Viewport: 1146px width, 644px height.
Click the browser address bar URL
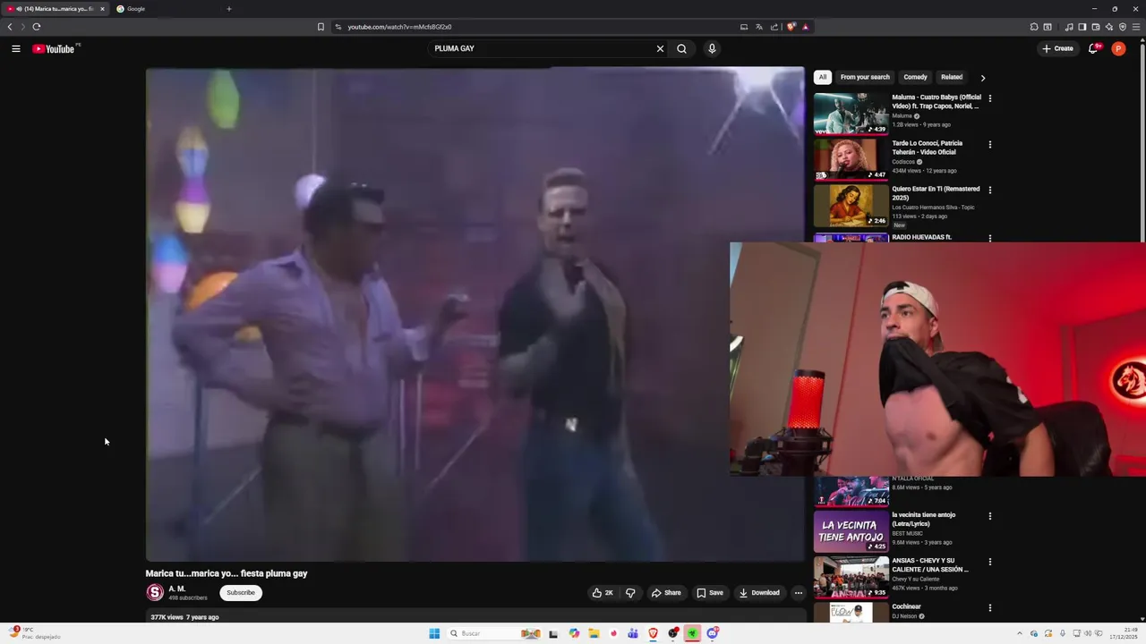pyautogui.click(x=399, y=27)
